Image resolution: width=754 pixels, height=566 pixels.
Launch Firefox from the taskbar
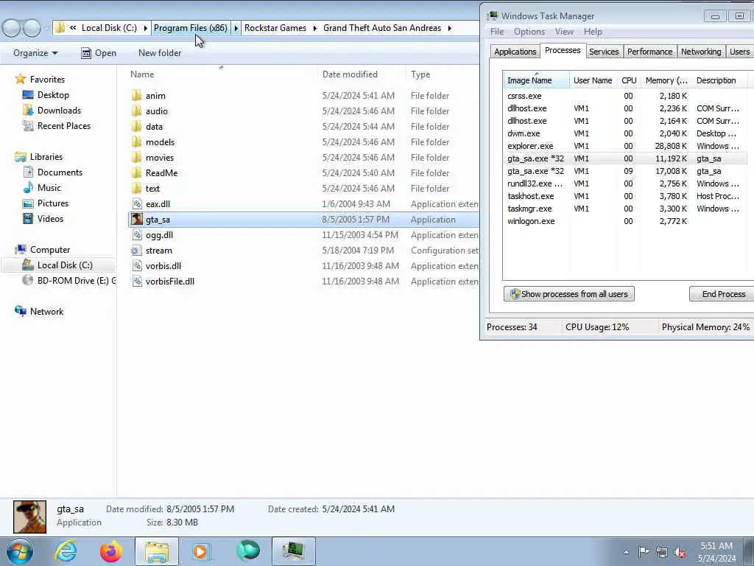[111, 551]
